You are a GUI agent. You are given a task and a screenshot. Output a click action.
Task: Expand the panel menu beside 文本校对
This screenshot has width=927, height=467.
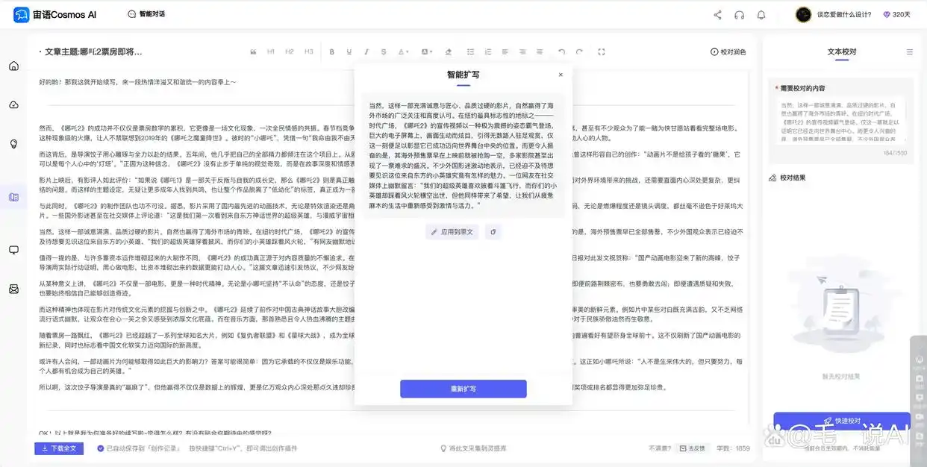[908, 51]
